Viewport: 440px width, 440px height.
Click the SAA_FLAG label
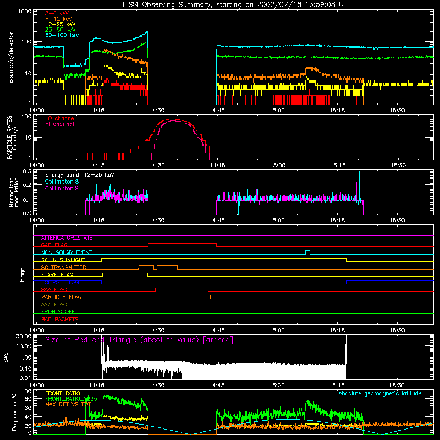tap(54, 289)
